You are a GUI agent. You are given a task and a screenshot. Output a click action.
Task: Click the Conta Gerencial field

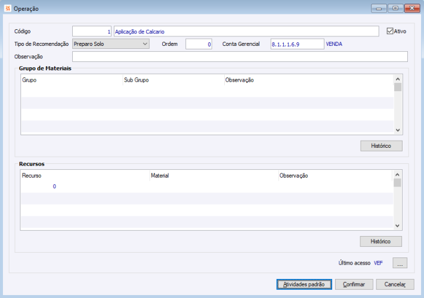(297, 44)
